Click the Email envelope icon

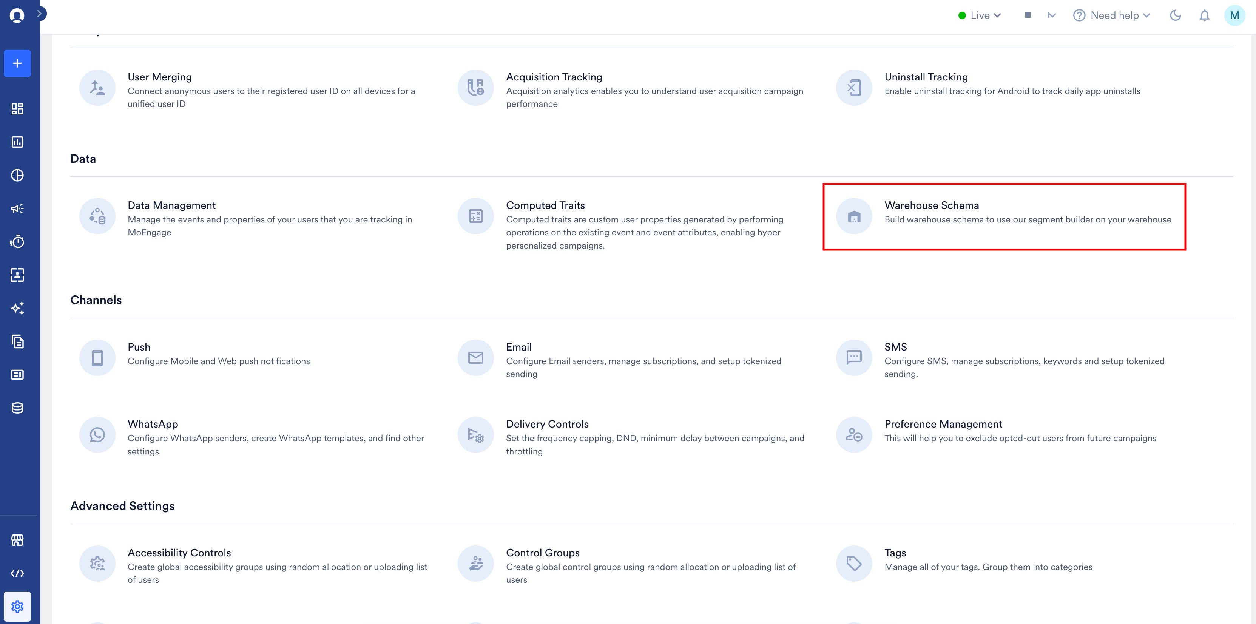(x=475, y=357)
